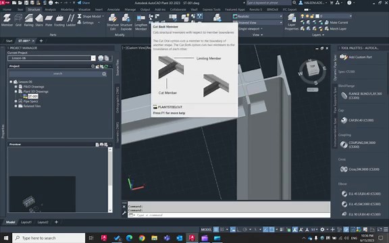Add a new drawing tab with plus icon

[x=41, y=40]
